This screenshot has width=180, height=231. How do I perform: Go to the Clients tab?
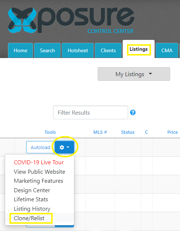click(x=108, y=50)
